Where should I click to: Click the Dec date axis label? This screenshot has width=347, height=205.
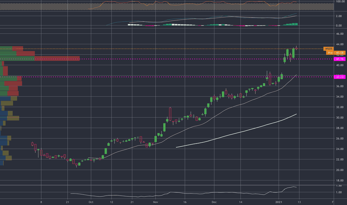coord(214,202)
